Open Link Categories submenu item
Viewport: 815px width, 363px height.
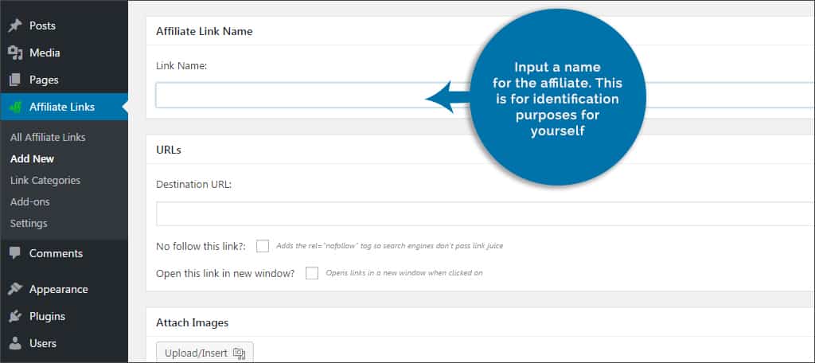[45, 180]
